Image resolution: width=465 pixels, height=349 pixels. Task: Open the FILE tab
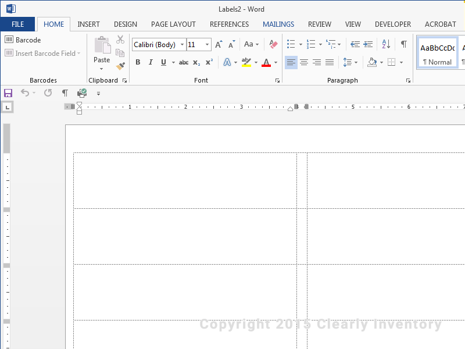click(17, 24)
